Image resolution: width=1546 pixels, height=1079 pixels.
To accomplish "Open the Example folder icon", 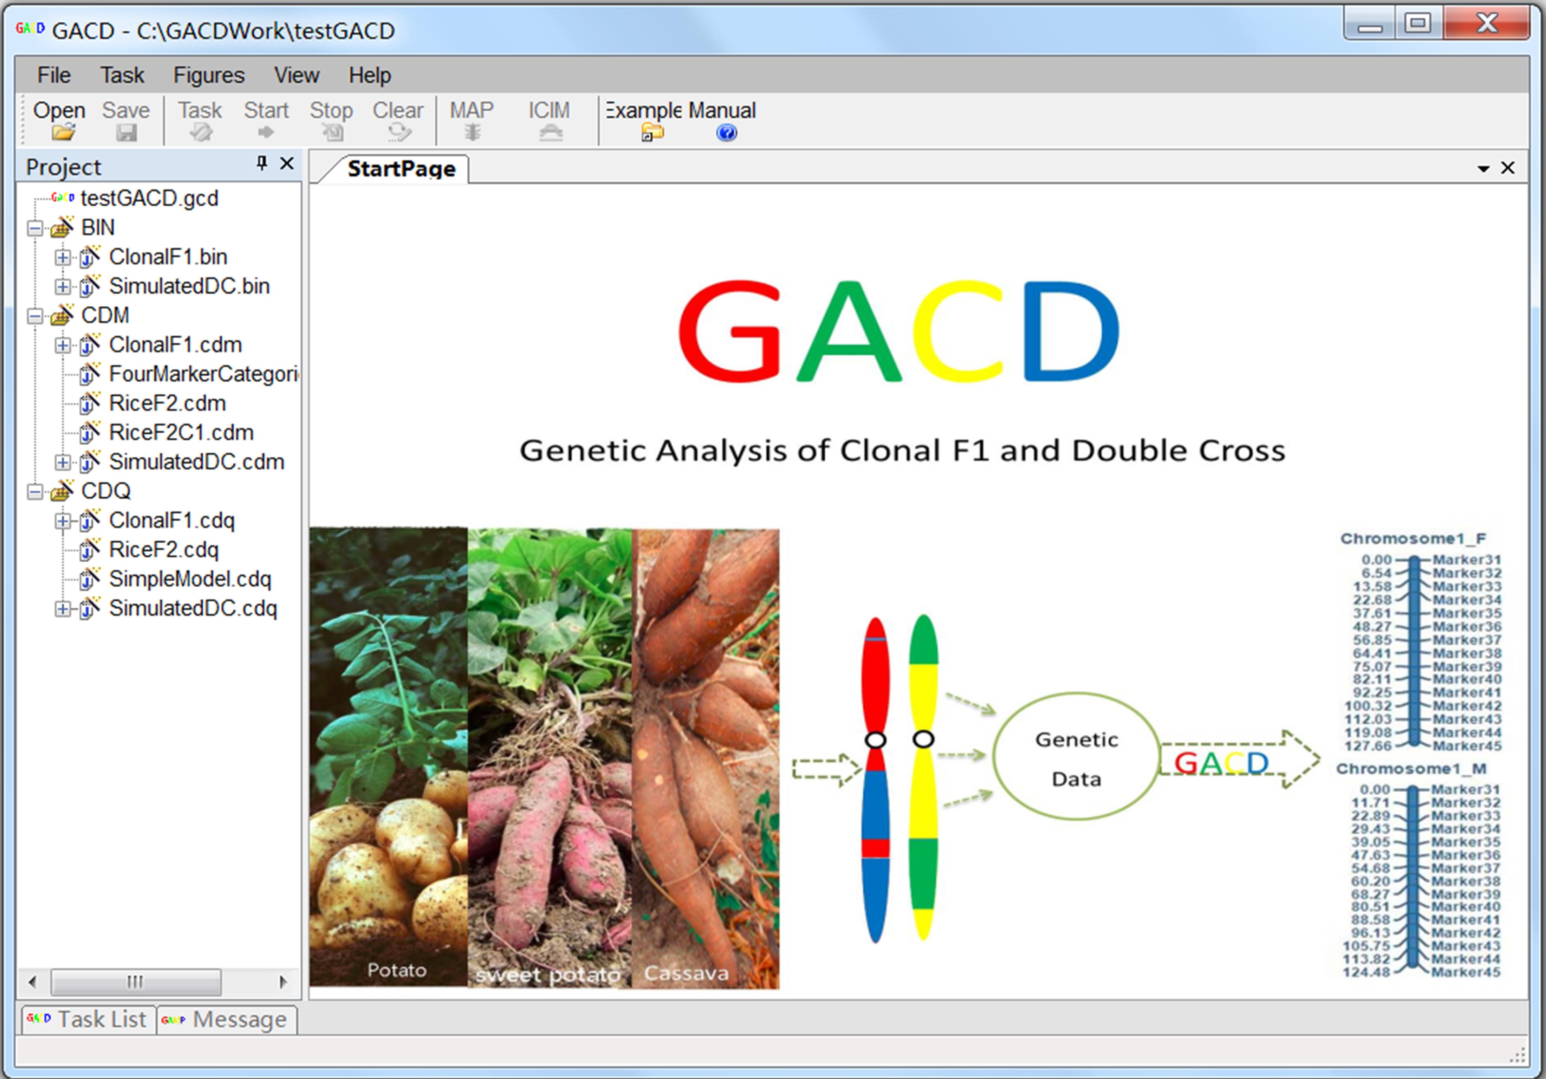I will click(651, 132).
